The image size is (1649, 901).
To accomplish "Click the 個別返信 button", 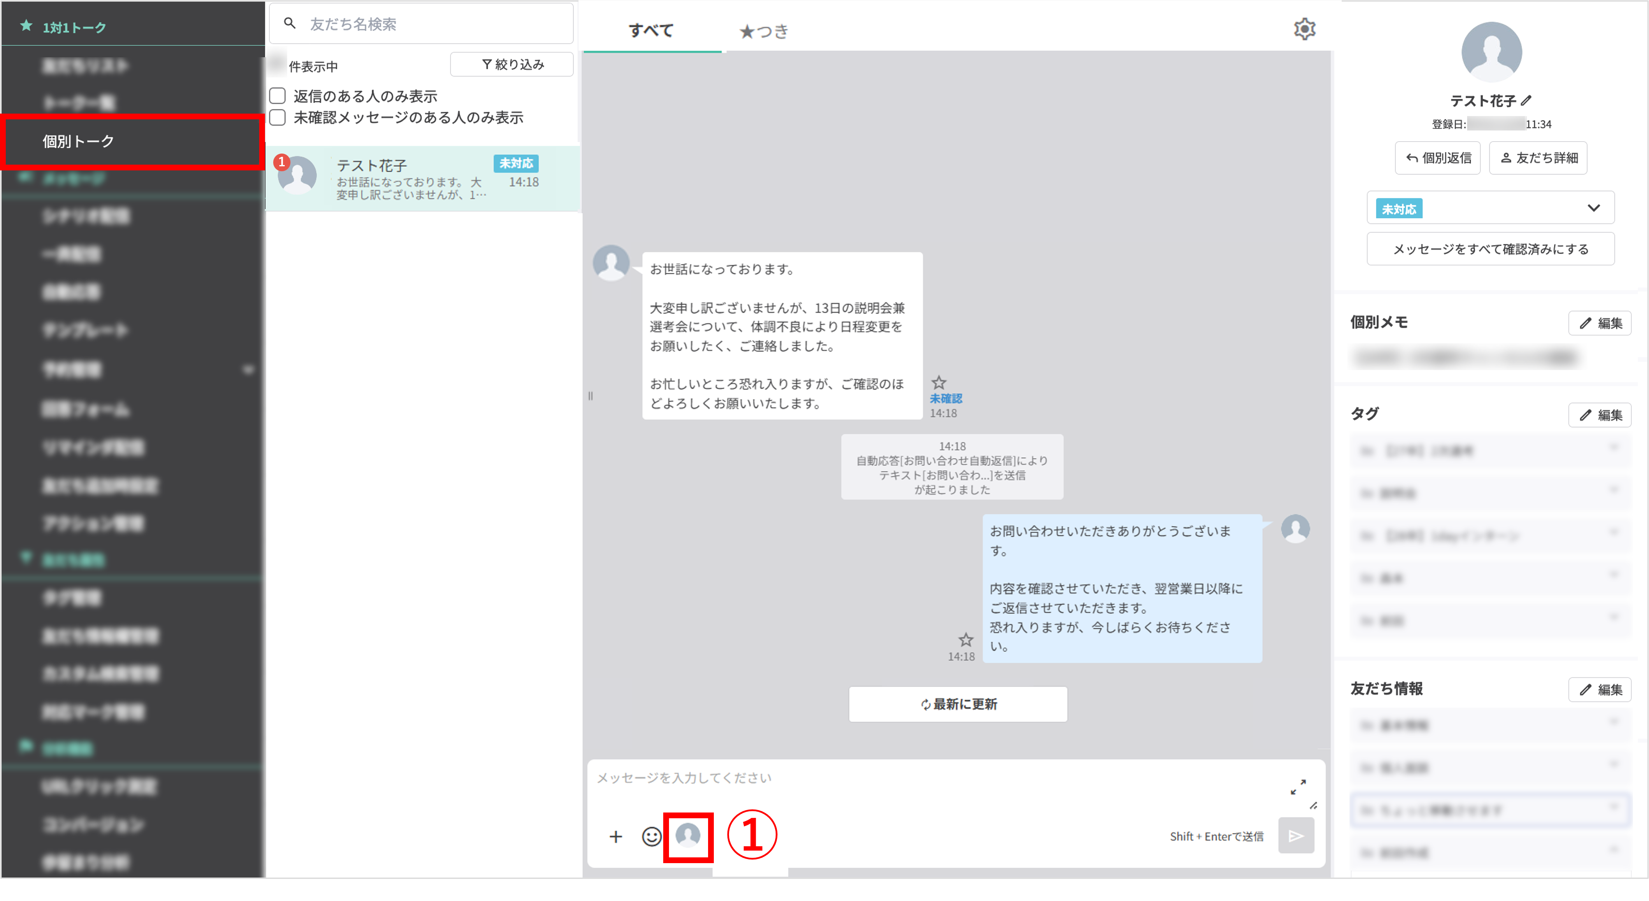I will (x=1437, y=158).
